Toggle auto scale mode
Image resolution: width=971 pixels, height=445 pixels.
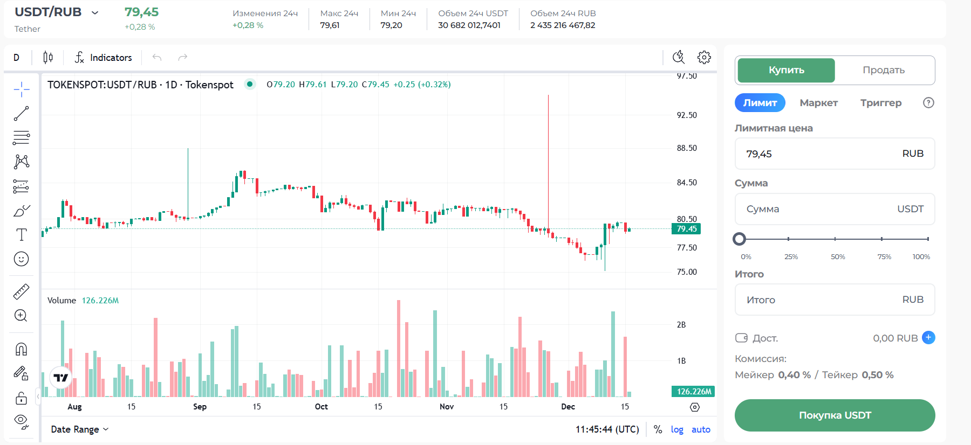click(x=701, y=429)
